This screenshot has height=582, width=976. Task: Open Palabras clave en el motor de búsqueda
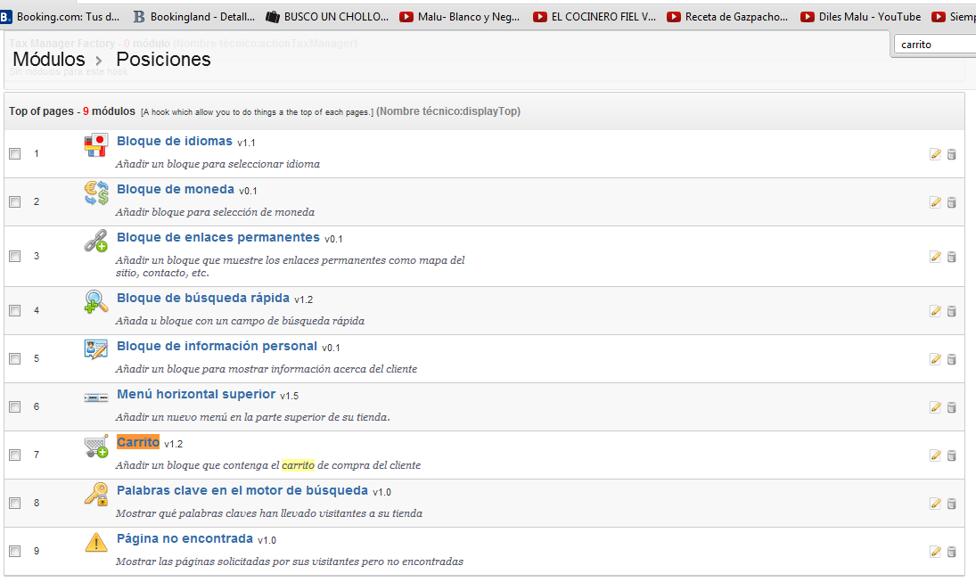pyautogui.click(x=242, y=490)
